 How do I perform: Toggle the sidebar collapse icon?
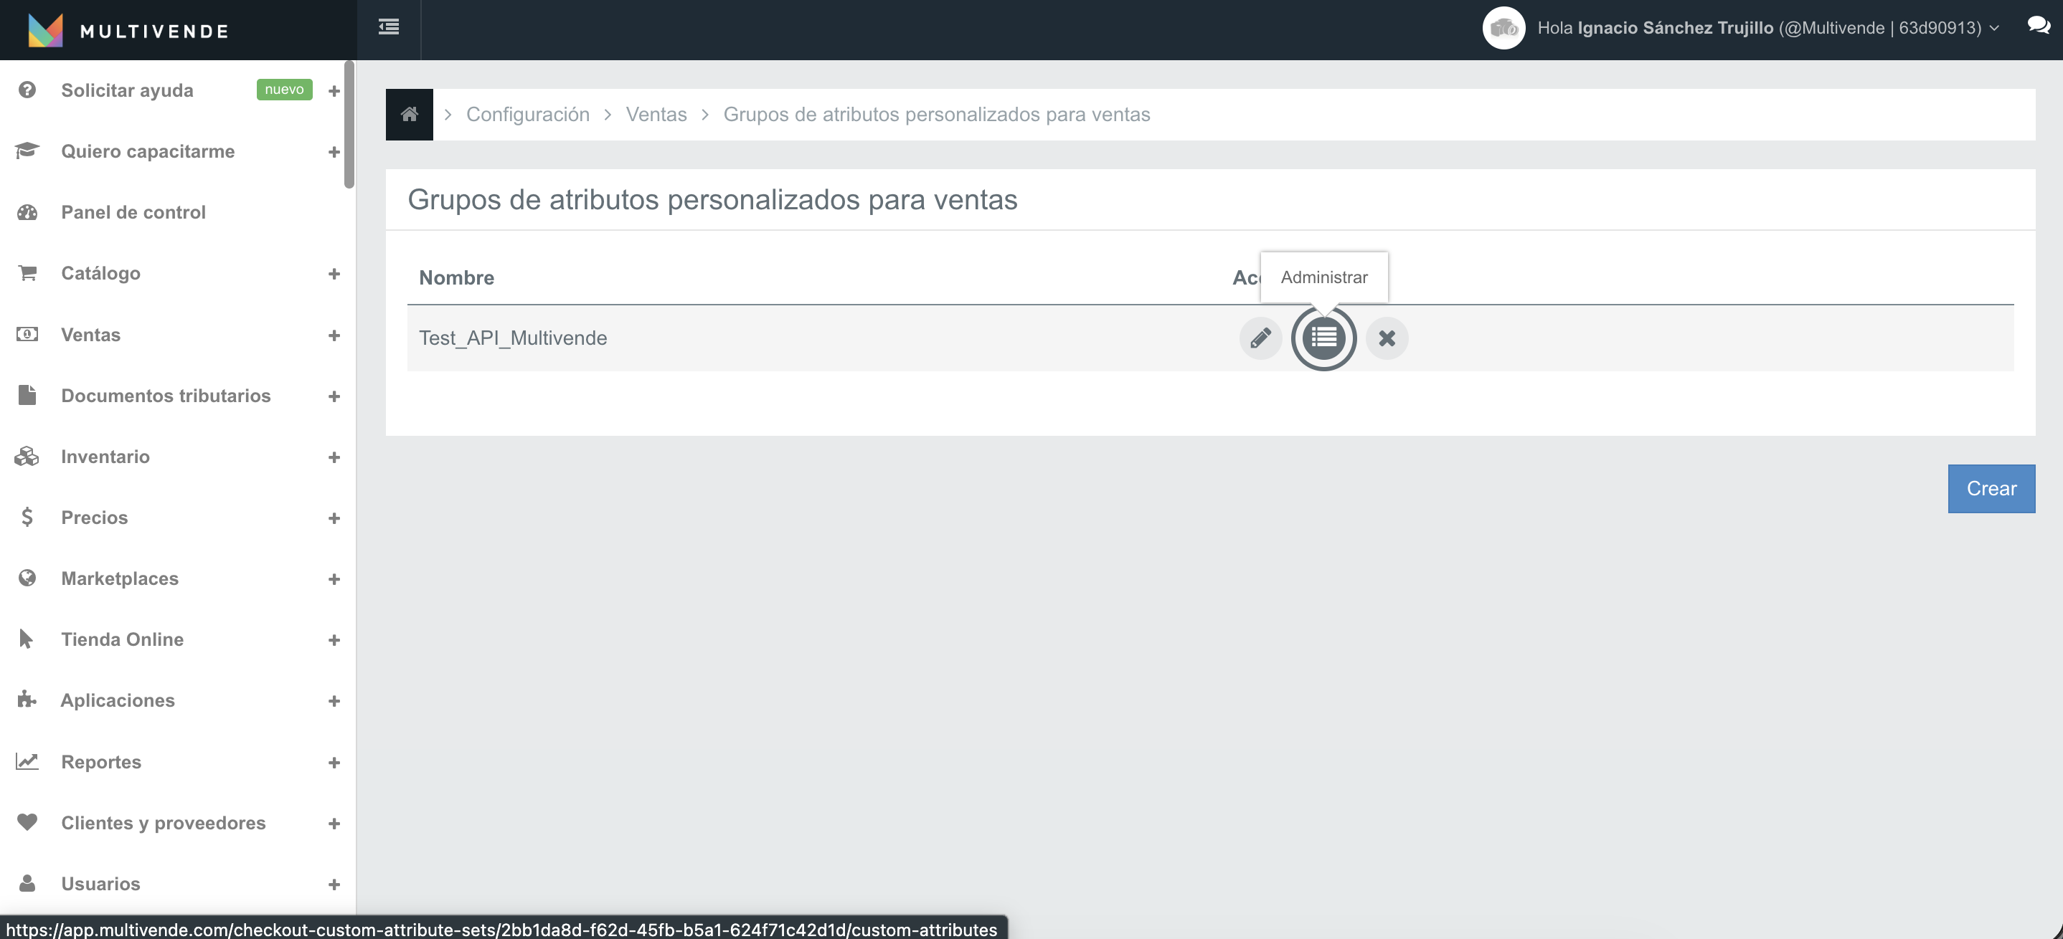tap(388, 27)
